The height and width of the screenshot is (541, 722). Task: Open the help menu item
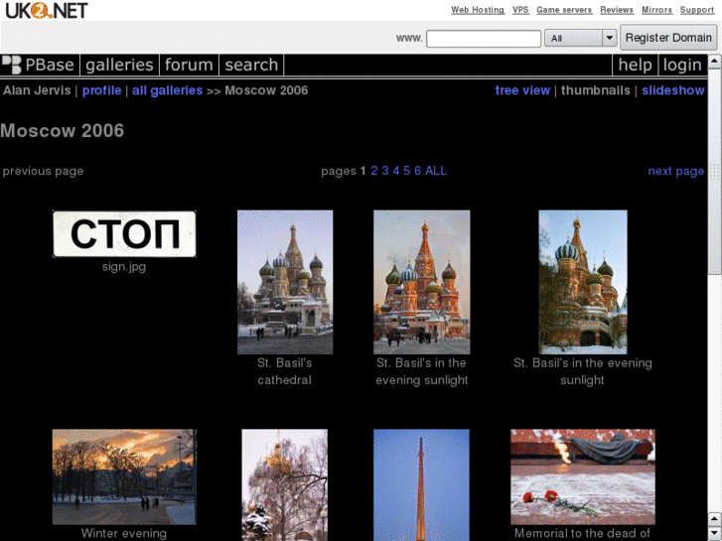click(635, 65)
